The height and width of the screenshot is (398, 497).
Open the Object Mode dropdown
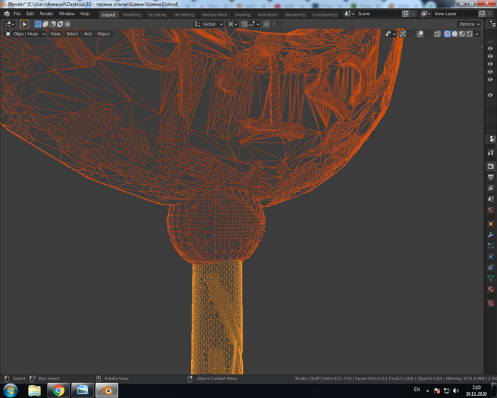pos(25,33)
